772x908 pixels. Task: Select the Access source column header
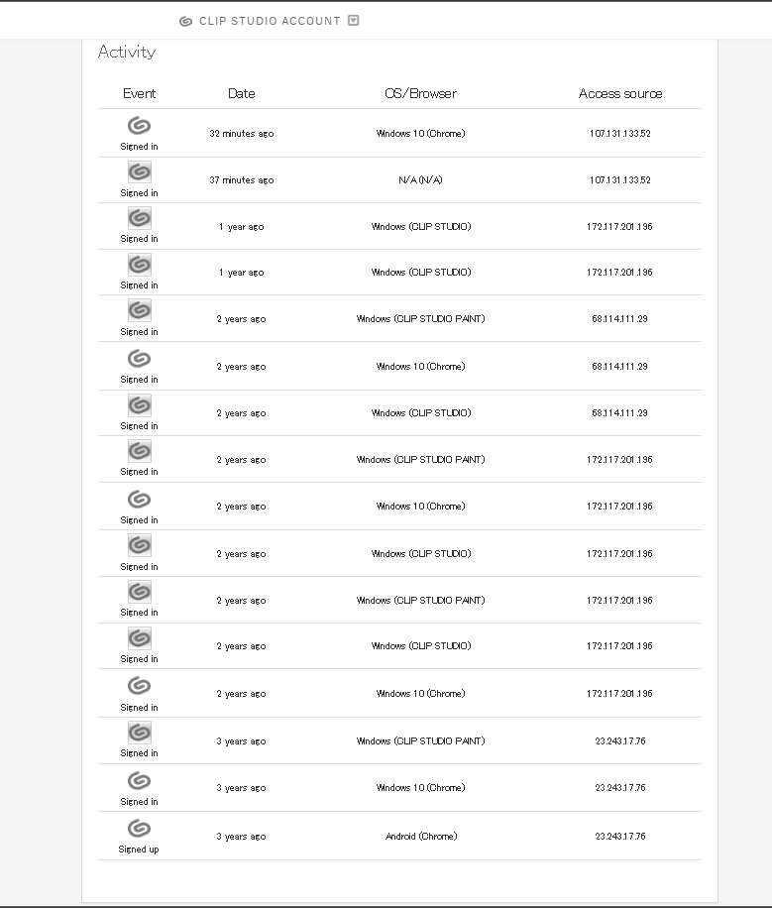click(x=620, y=93)
